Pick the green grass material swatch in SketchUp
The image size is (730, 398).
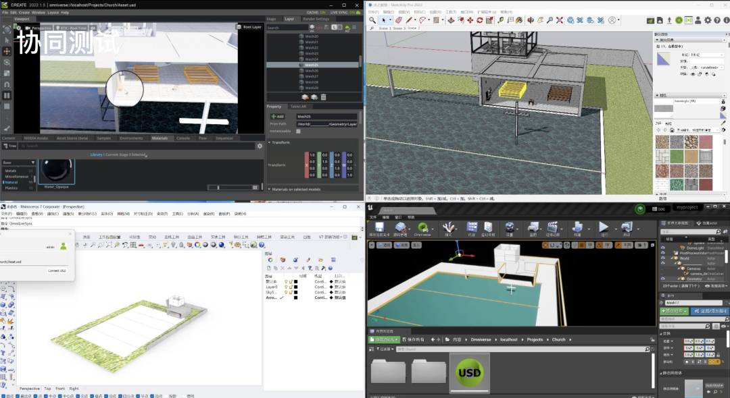tap(677, 157)
